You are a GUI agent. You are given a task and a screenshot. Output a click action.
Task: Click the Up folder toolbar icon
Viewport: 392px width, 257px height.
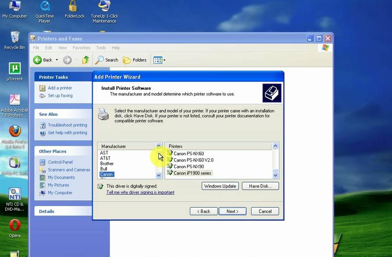click(x=85, y=60)
